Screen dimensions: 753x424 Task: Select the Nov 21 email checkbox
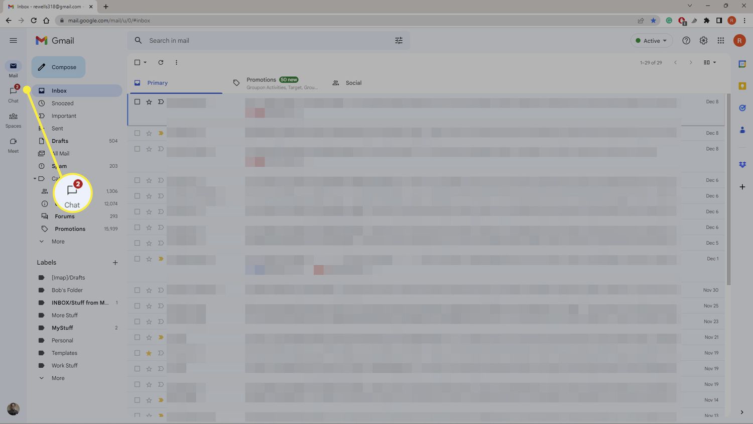pos(137,337)
